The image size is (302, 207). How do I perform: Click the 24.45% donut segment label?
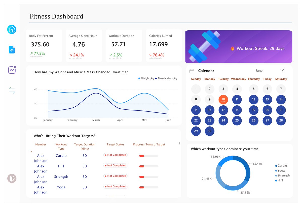[x=207, y=179]
